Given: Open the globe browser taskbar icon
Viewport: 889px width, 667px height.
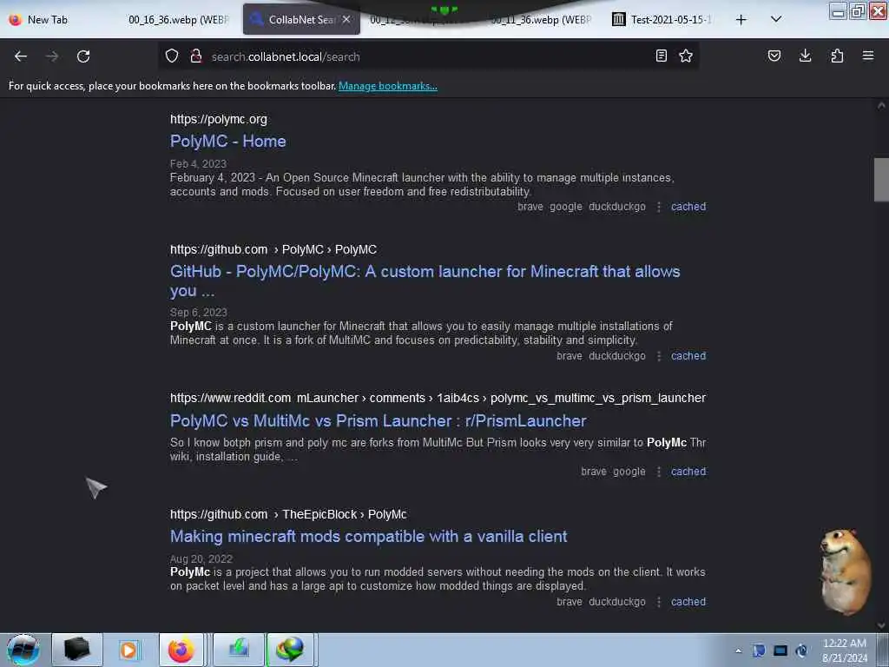Looking at the screenshot, I should tap(290, 650).
